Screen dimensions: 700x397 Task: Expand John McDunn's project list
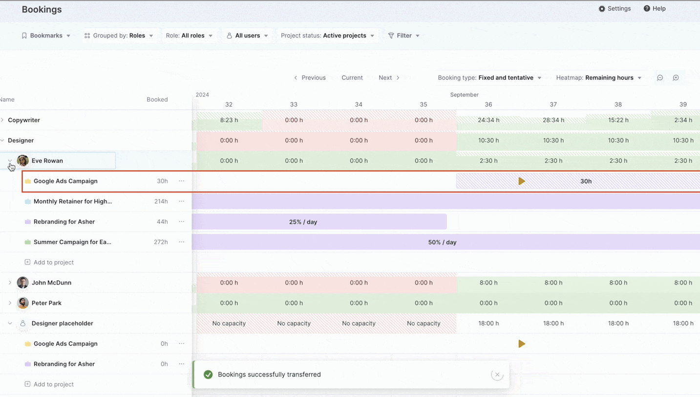click(x=10, y=283)
